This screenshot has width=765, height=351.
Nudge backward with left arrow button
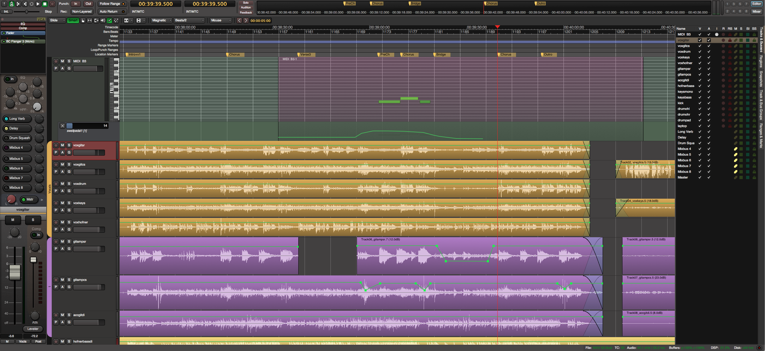coord(239,20)
